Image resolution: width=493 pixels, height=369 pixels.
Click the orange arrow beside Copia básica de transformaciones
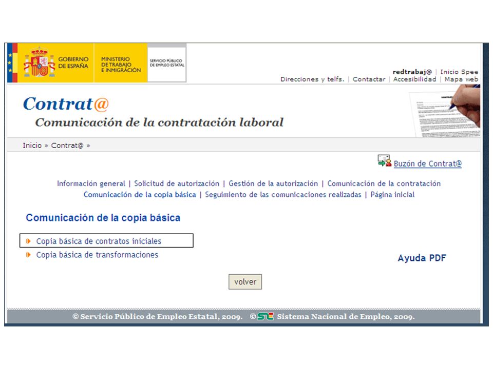(29, 255)
